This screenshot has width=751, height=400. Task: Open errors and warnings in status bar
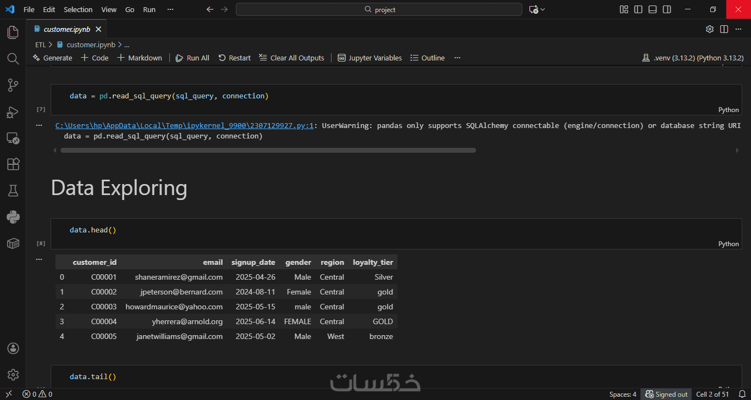point(37,394)
